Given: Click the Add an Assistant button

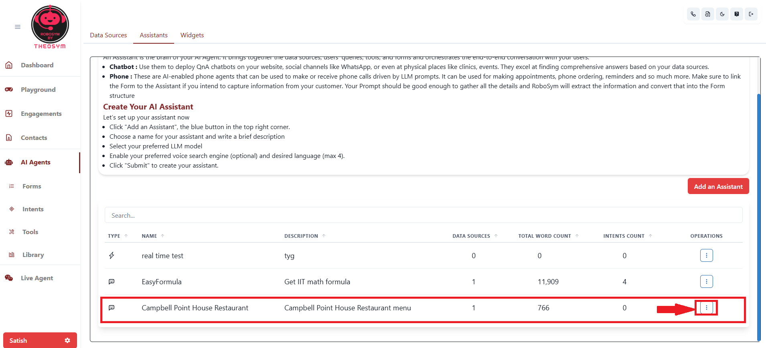Looking at the screenshot, I should pyautogui.click(x=718, y=186).
